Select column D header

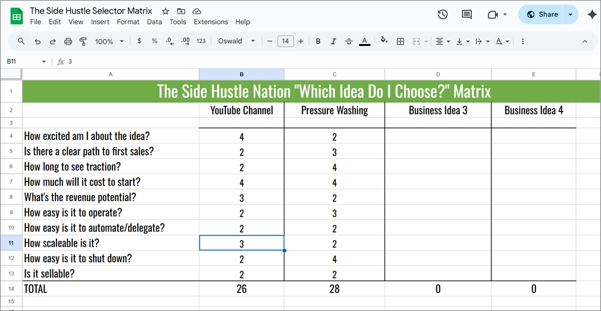pos(438,74)
